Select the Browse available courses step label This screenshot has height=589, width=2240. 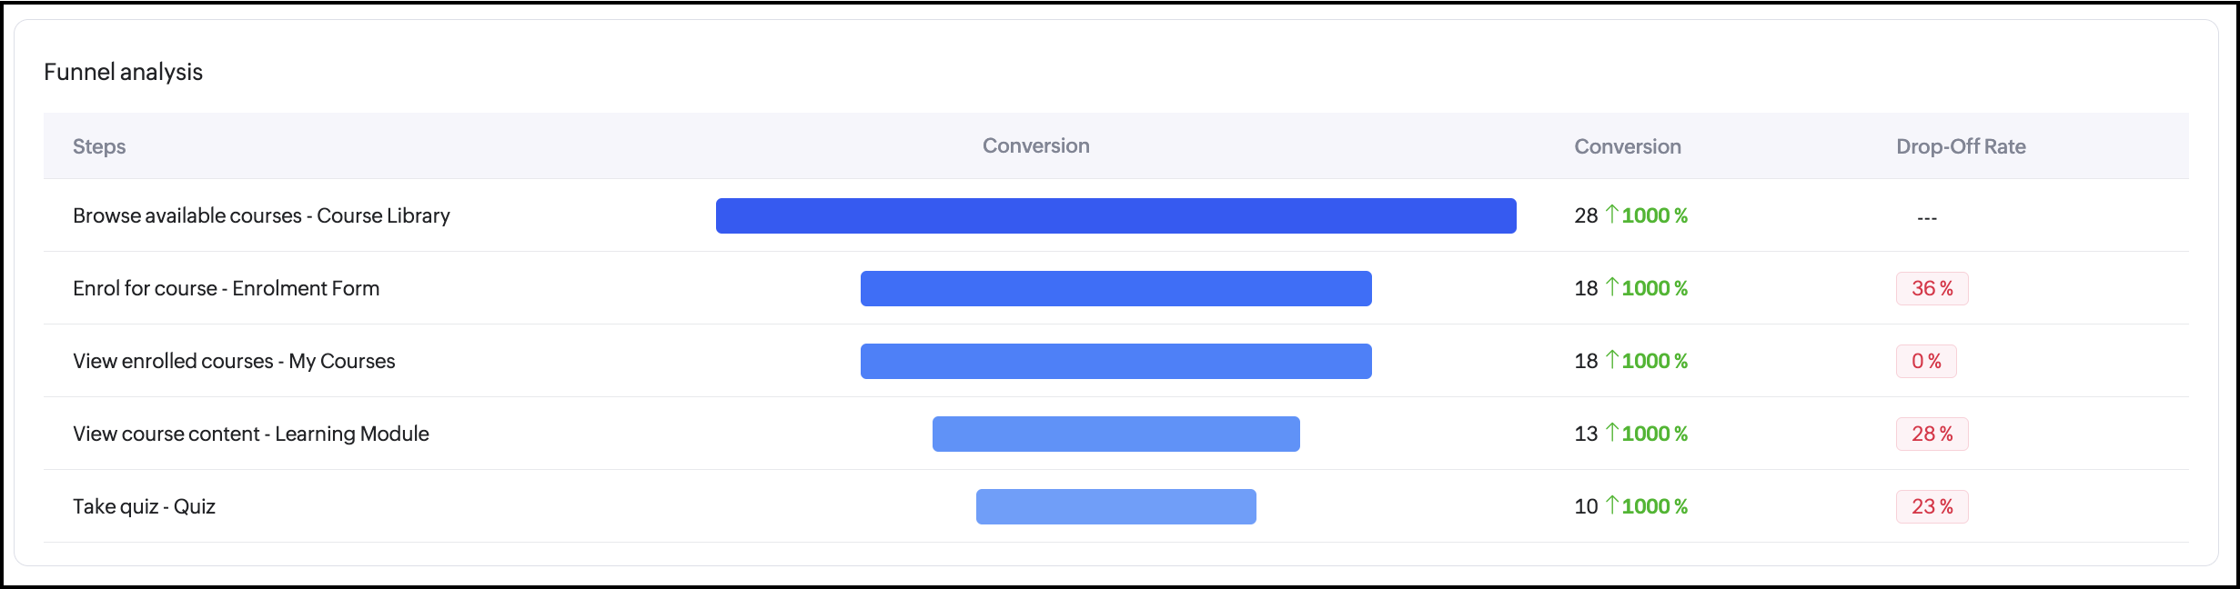261,216
